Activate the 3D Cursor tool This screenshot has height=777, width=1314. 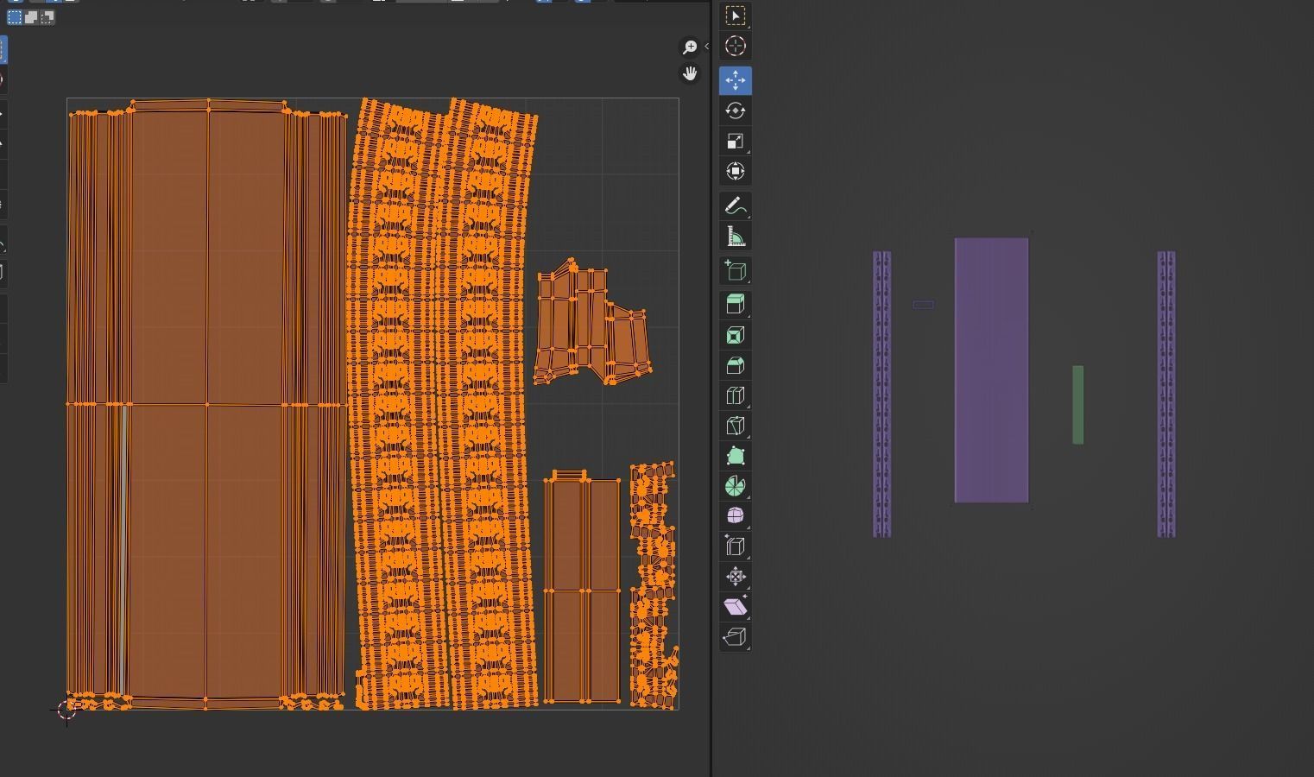point(735,47)
